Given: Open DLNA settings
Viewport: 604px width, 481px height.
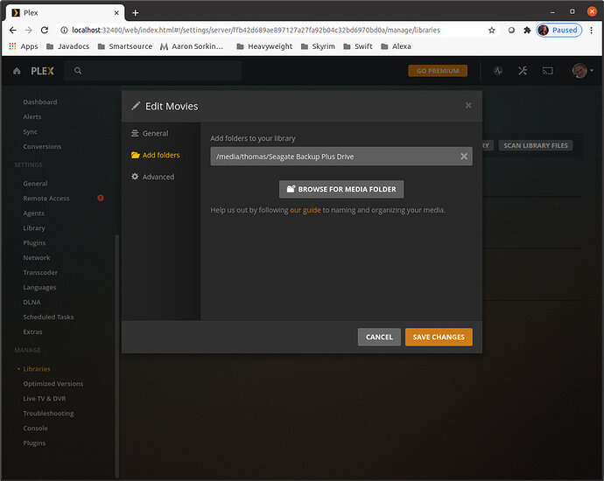Looking at the screenshot, I should click(32, 302).
